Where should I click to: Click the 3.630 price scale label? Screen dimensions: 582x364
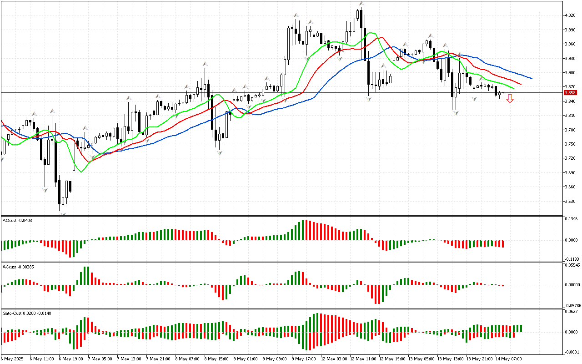click(569, 201)
